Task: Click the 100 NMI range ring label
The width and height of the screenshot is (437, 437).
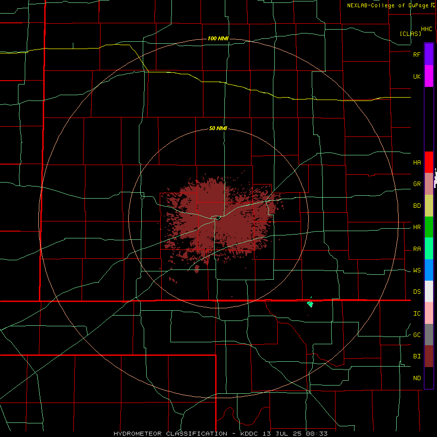Action: coord(218,38)
